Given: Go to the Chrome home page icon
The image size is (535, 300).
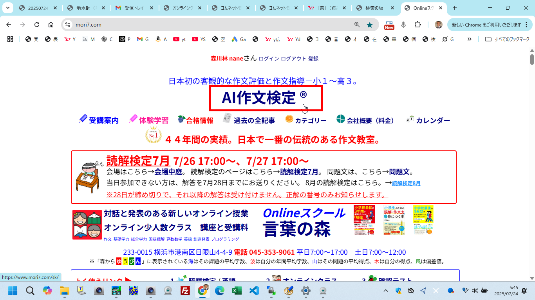Looking at the screenshot, I should click(51, 25).
